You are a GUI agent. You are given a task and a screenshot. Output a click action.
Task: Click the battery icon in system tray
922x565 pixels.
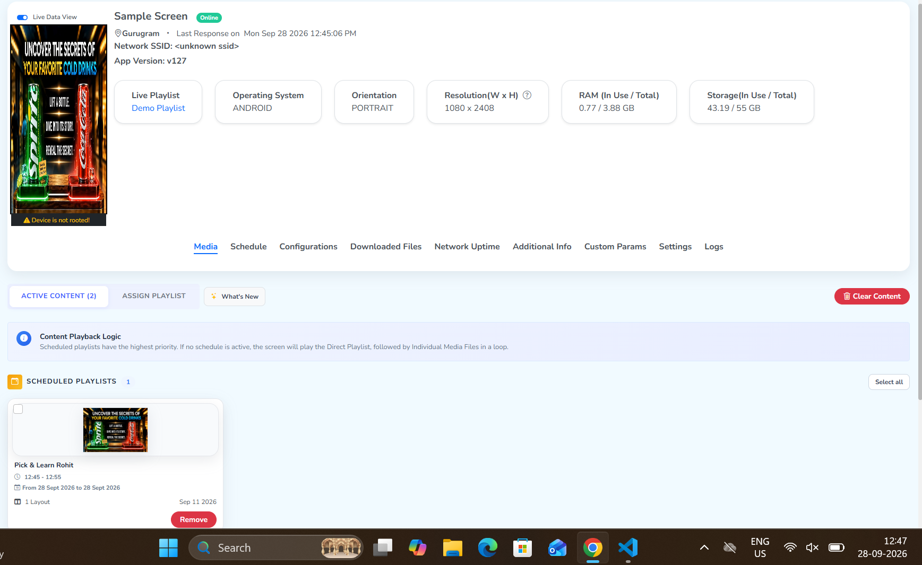pos(836,547)
